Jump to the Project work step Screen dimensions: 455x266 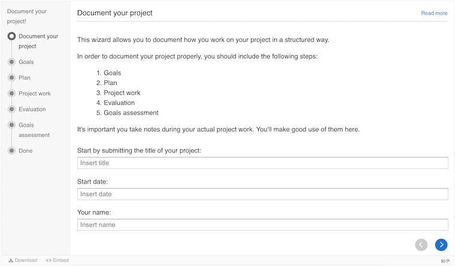pyautogui.click(x=34, y=93)
